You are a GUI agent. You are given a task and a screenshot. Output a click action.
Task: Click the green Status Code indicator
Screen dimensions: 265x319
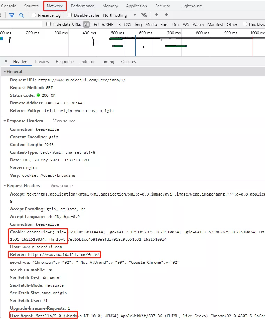(x=38, y=95)
